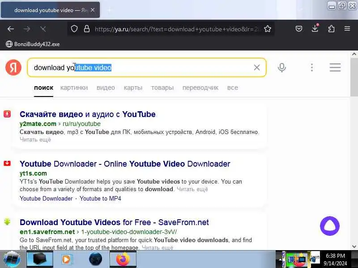
Task: Click the SaveFrom green arrow favicon
Action: 7,222
